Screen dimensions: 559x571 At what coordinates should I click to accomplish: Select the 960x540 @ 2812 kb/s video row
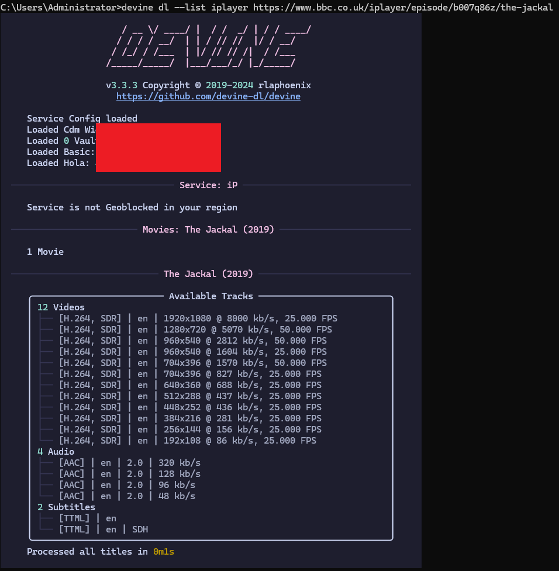point(193,341)
